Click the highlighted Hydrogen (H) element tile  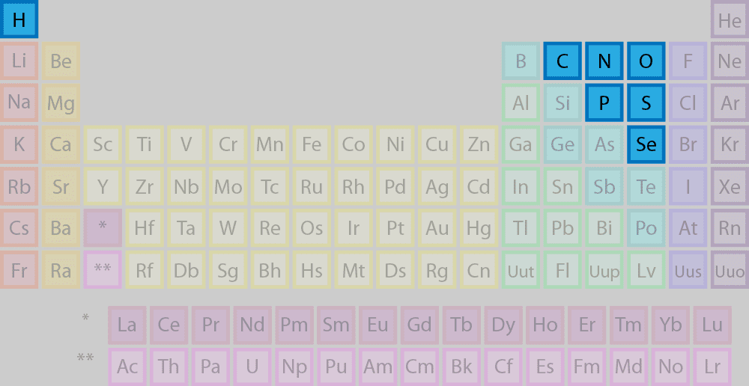(19, 19)
